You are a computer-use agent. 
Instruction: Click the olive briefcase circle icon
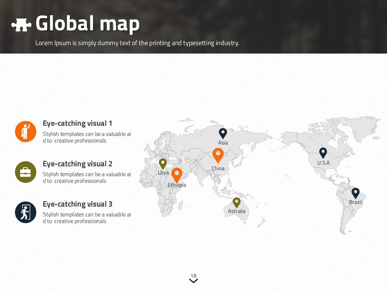pyautogui.click(x=26, y=172)
